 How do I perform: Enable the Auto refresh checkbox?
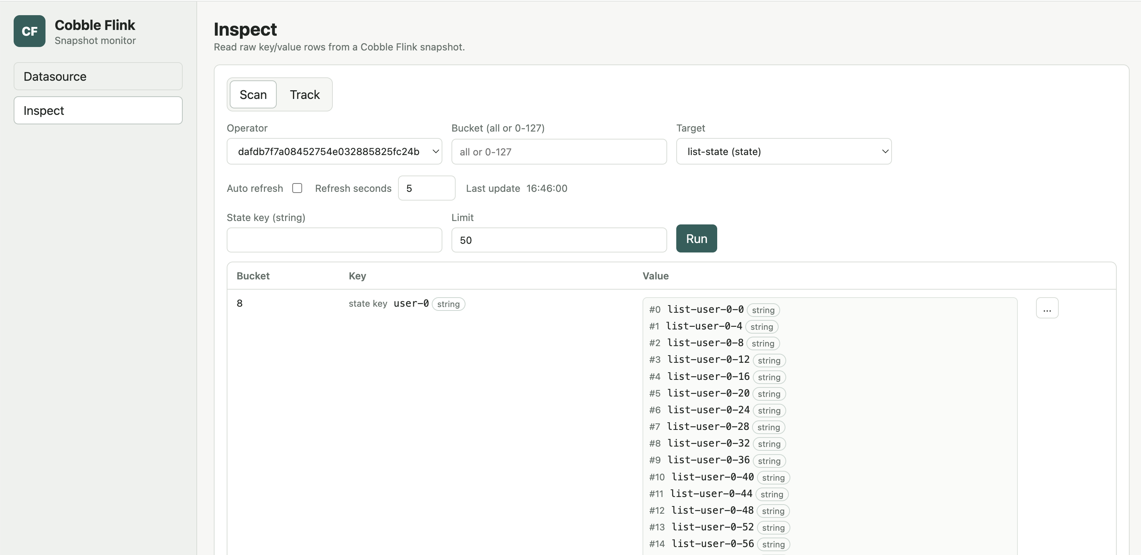click(x=297, y=188)
